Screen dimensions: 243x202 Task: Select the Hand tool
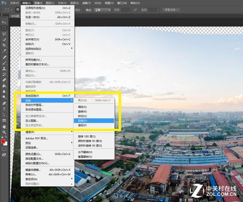pos(4,127)
